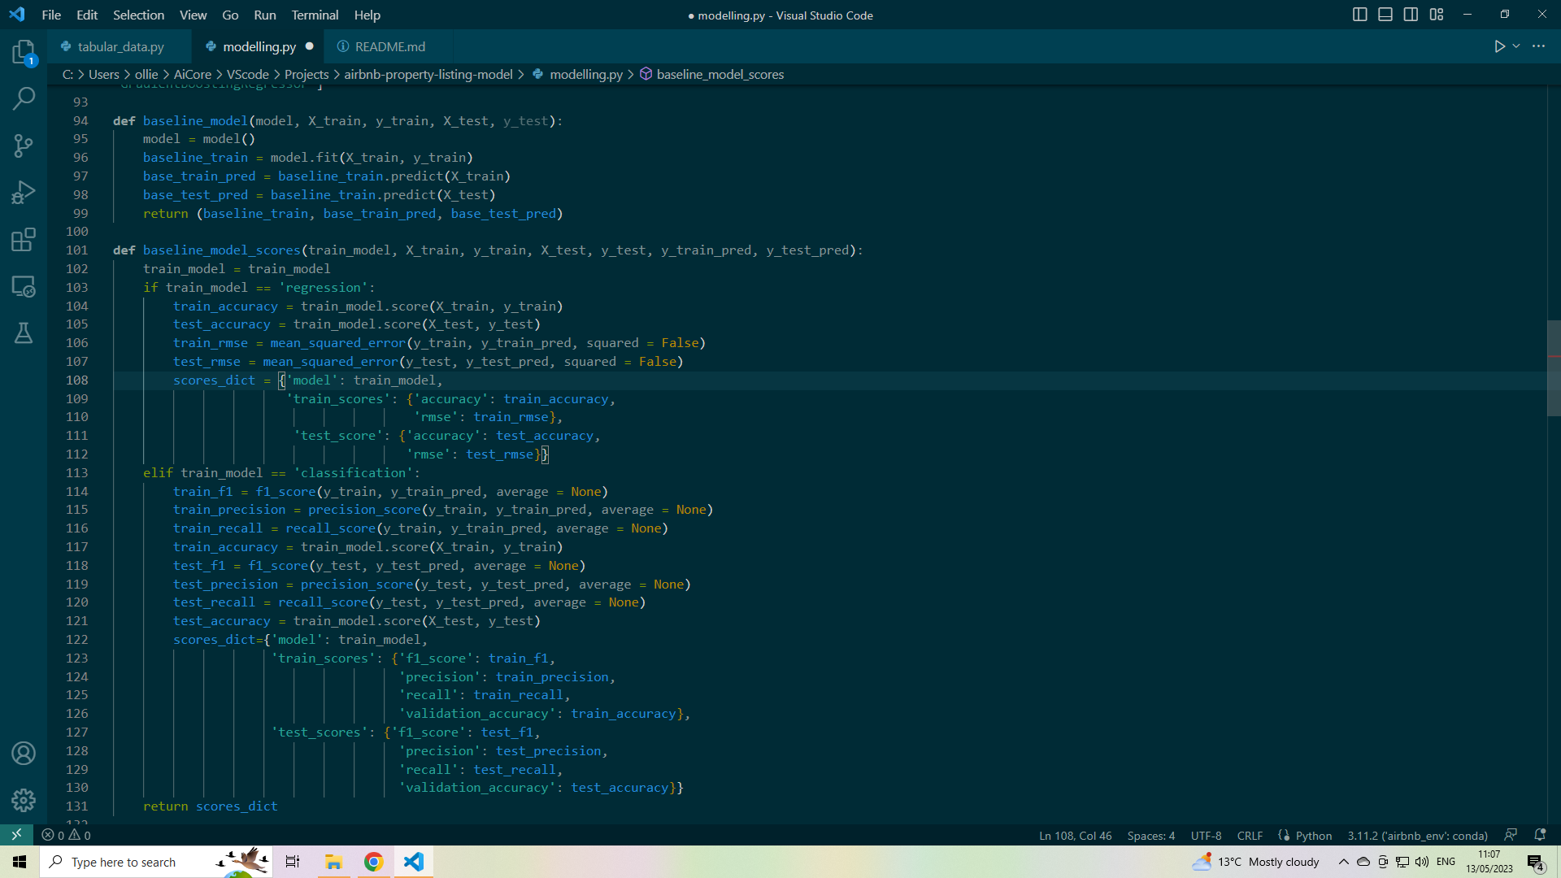The height and width of the screenshot is (878, 1561).
Task: Open the editor More Actions menu
Action: pyautogui.click(x=1540, y=46)
